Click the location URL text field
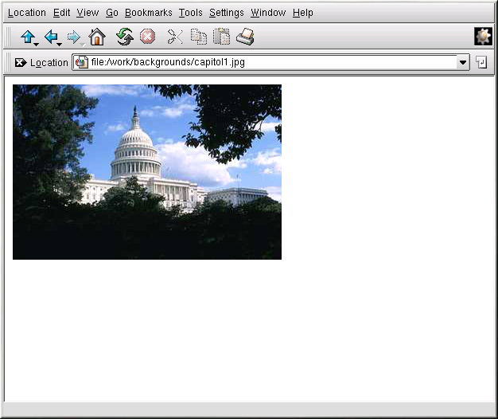The image size is (498, 419). tap(270, 63)
